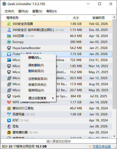Open the 文件(F) menu
Image resolution: width=117 pixels, height=149 pixels.
pyautogui.click(x=9, y=11)
